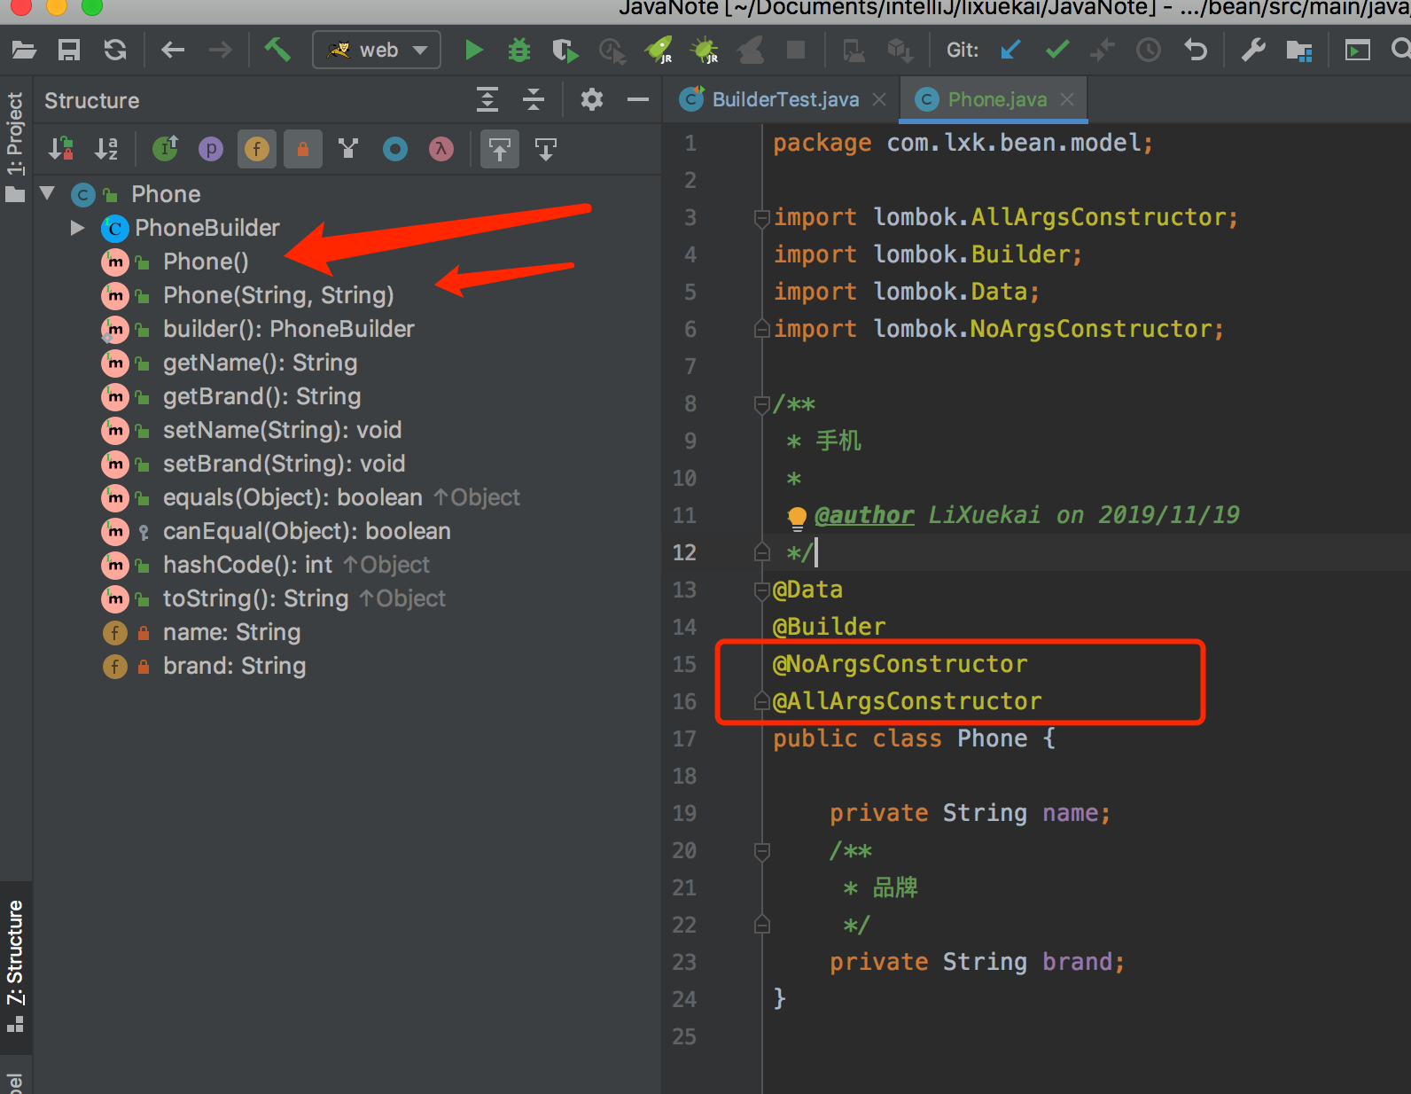
Task: Open Project Structure folder icon
Action: (1299, 50)
